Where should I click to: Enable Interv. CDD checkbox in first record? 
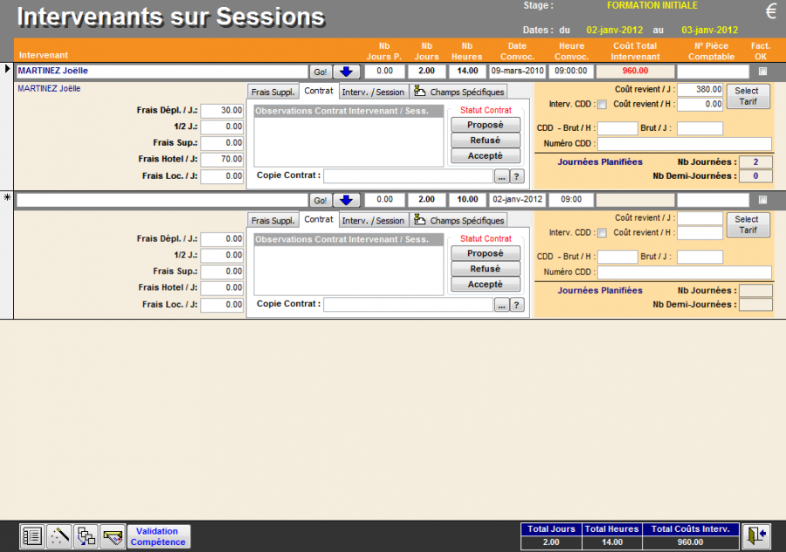tap(602, 105)
